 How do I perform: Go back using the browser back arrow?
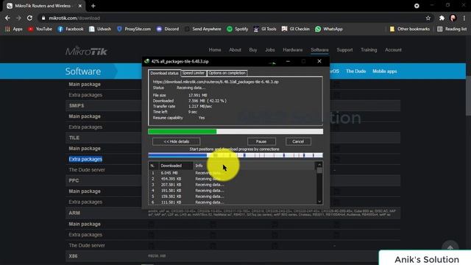pyautogui.click(x=7, y=18)
